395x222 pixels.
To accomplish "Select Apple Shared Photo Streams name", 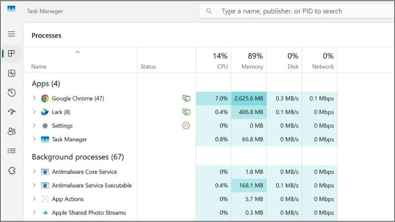I will (x=89, y=213).
